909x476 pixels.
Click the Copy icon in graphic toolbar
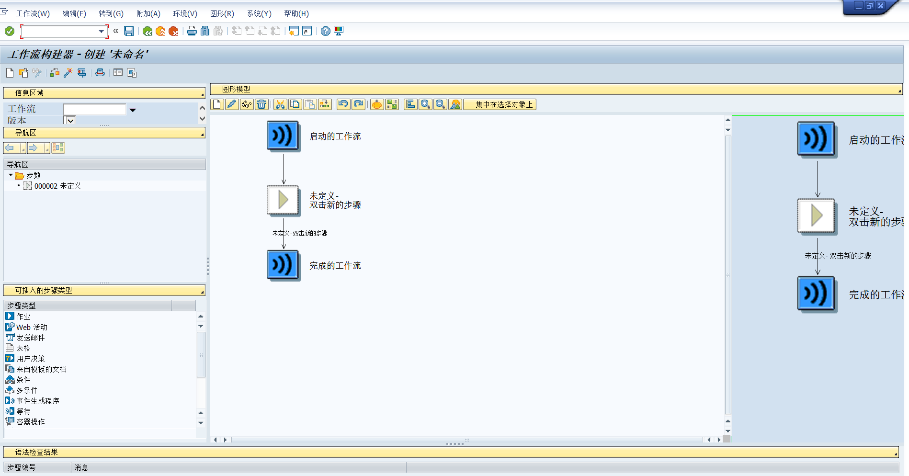tap(295, 104)
